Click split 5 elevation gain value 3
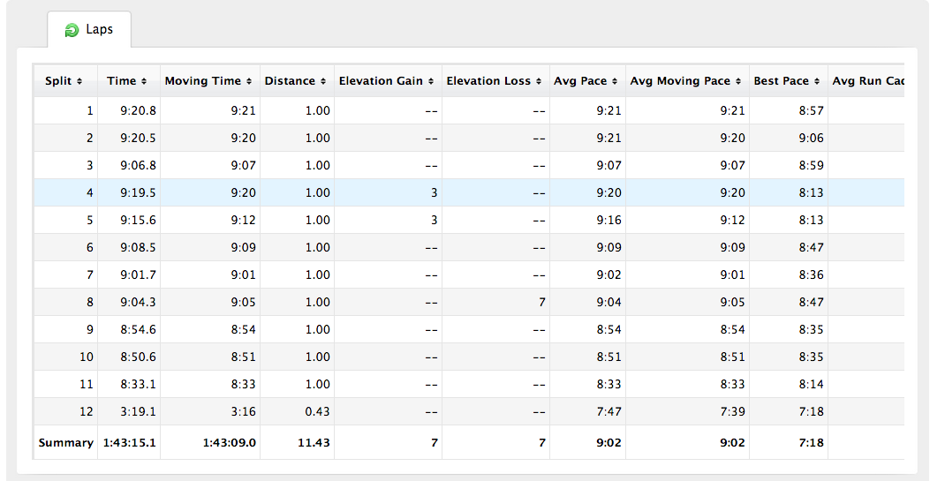Viewport: 930px width, 481px height. [434, 220]
